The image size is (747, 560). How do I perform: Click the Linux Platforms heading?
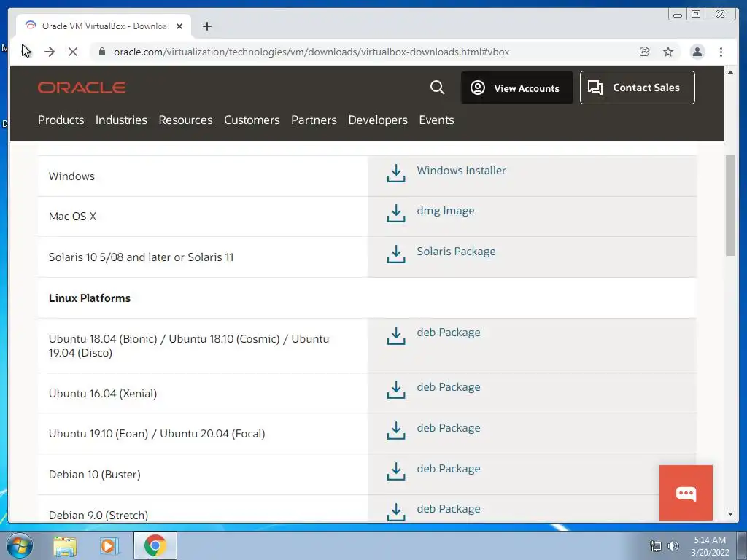pyautogui.click(x=90, y=298)
